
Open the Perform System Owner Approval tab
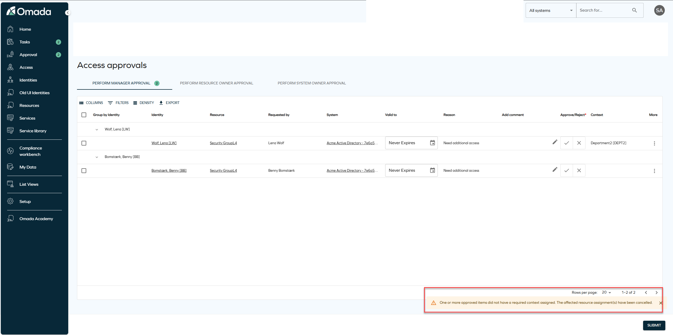(312, 83)
